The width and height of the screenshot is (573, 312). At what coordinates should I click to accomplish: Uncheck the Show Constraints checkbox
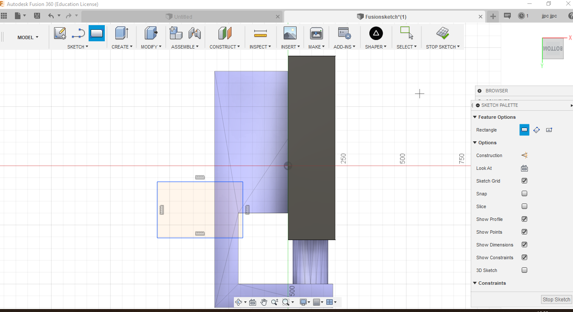click(524, 258)
